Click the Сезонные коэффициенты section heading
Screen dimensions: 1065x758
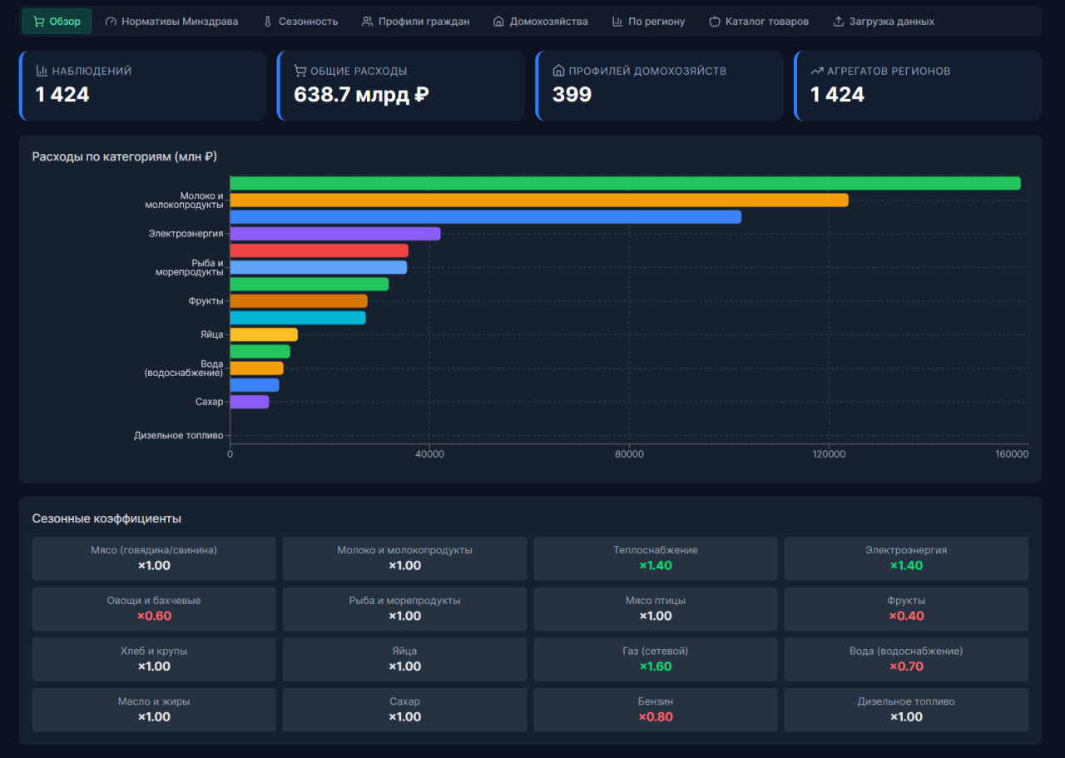[106, 518]
